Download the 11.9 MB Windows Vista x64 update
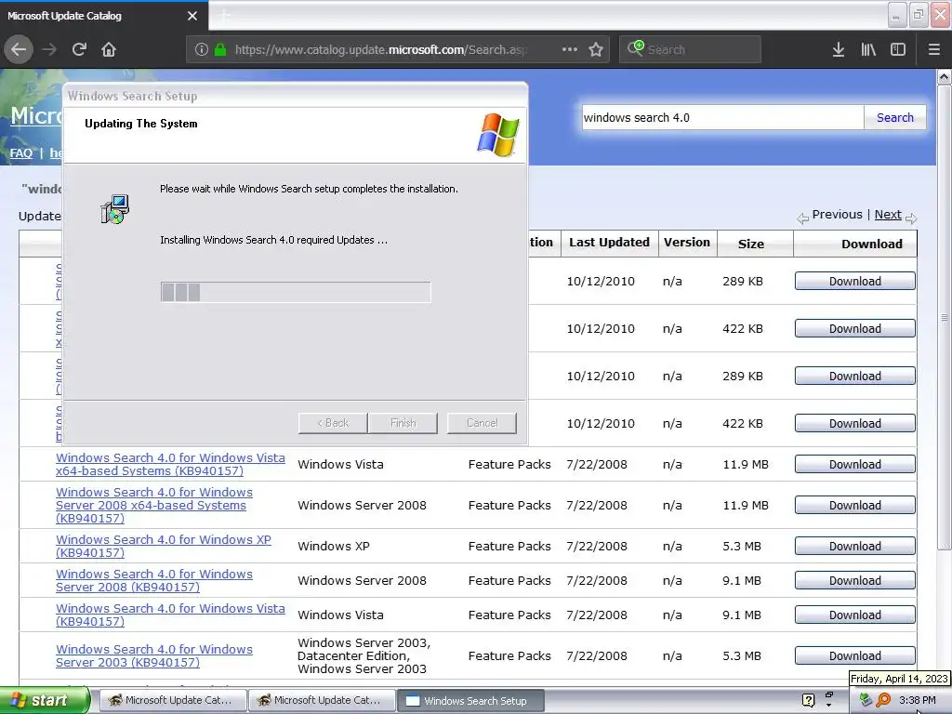952x714 pixels. pyautogui.click(x=855, y=465)
